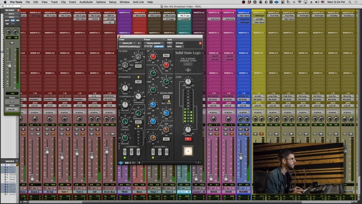Click the Safe button in plugin header
Viewport: 362px width, 204px height.
pos(170,46)
